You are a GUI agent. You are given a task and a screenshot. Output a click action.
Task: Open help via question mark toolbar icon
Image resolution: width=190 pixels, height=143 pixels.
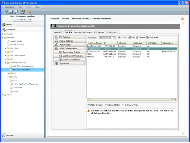[30, 12]
